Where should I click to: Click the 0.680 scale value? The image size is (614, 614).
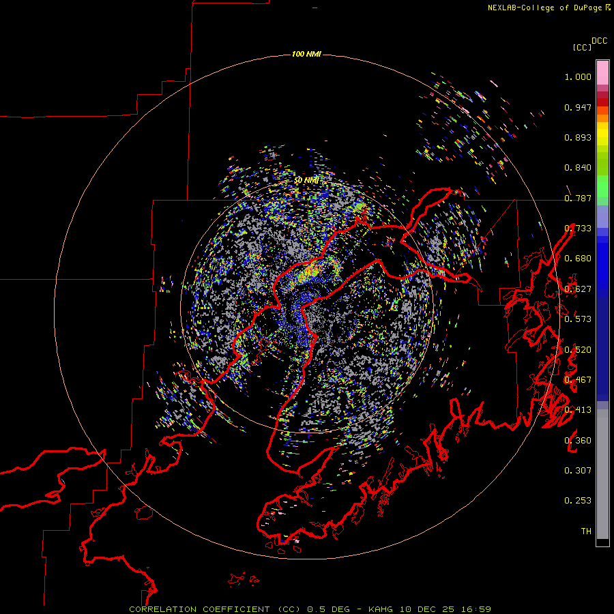pos(578,259)
